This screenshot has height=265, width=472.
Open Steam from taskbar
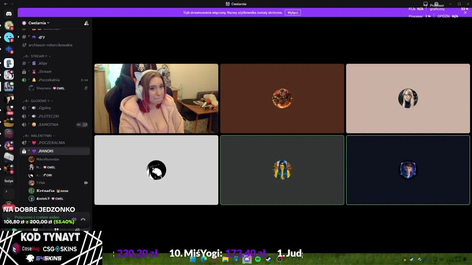[x=268, y=259]
